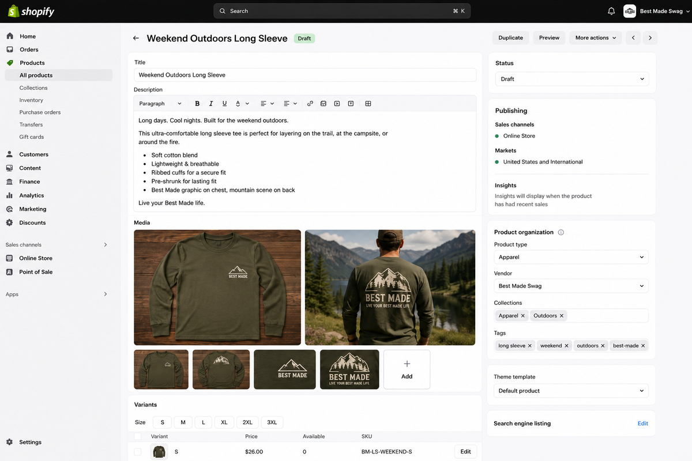The height and width of the screenshot is (461, 692).
Task: Remove the Outdoors collection tag
Action: [562, 316]
